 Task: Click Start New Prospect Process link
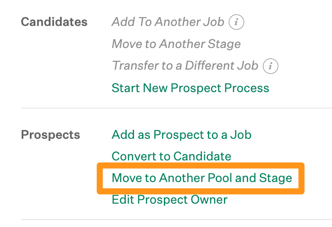coord(190,88)
